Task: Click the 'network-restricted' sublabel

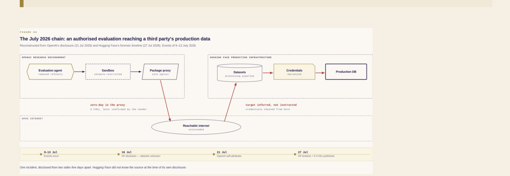Action: pos(108,74)
